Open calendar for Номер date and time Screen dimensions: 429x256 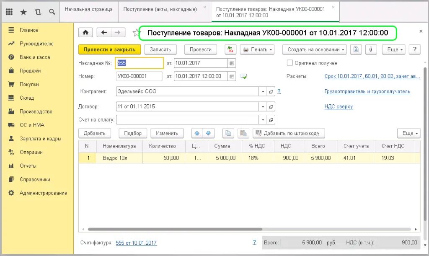tap(232, 76)
